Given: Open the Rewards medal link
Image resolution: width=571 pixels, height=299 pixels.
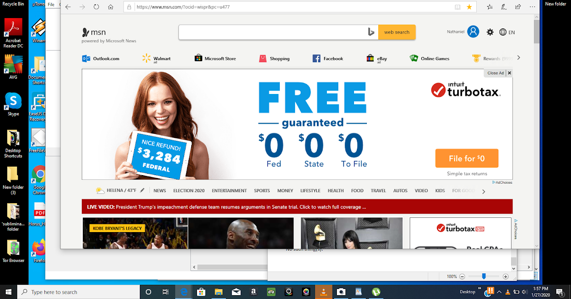Looking at the screenshot, I should pos(492,58).
